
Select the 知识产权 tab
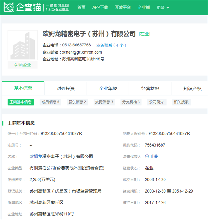pos(192,89)
